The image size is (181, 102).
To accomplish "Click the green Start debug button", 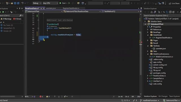I will 63,3.
